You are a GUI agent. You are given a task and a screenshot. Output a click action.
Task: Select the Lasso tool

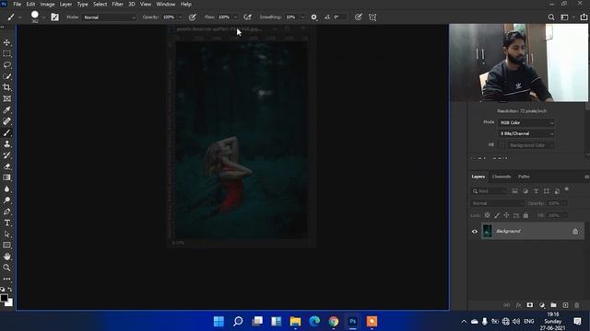[x=6, y=65]
